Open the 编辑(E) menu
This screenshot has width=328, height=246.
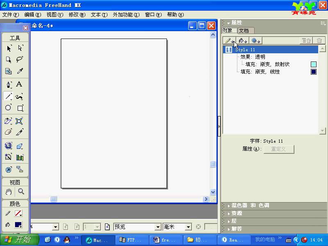(x=33, y=15)
